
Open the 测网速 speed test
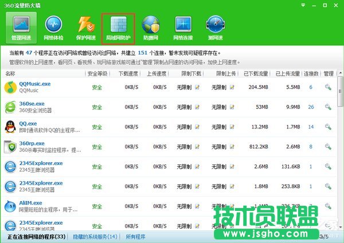pos(215,28)
